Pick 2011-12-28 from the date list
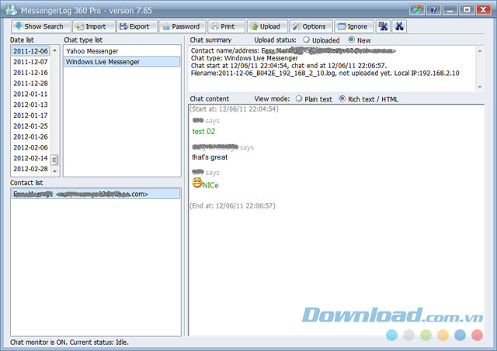 30,83
